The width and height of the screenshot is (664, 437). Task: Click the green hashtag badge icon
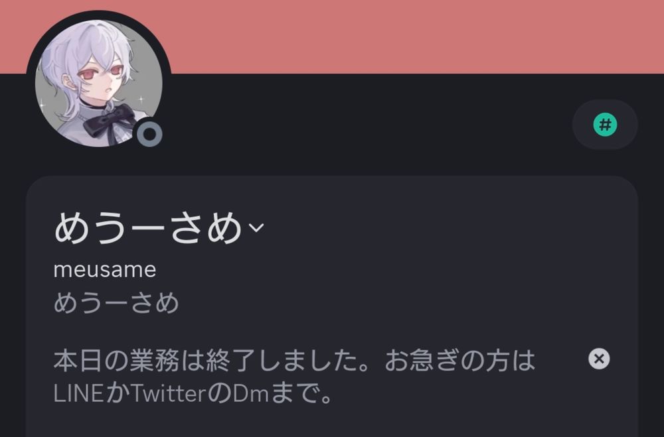(x=605, y=125)
